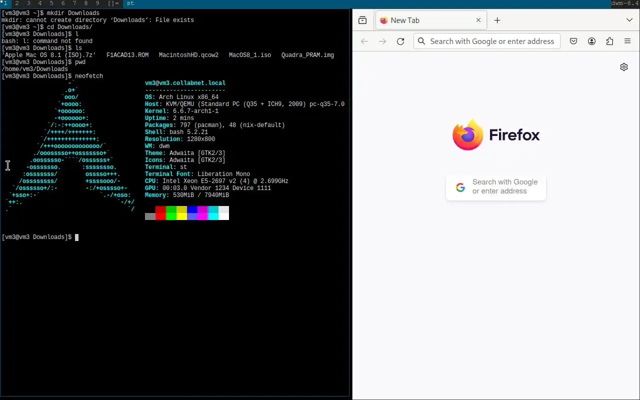640x400 pixels.
Task: Open the Extensions puzzle icon
Action: pos(609,41)
